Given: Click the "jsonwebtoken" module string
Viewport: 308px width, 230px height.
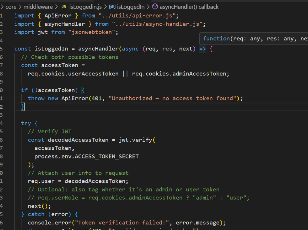Looking at the screenshot, I should (92, 32).
